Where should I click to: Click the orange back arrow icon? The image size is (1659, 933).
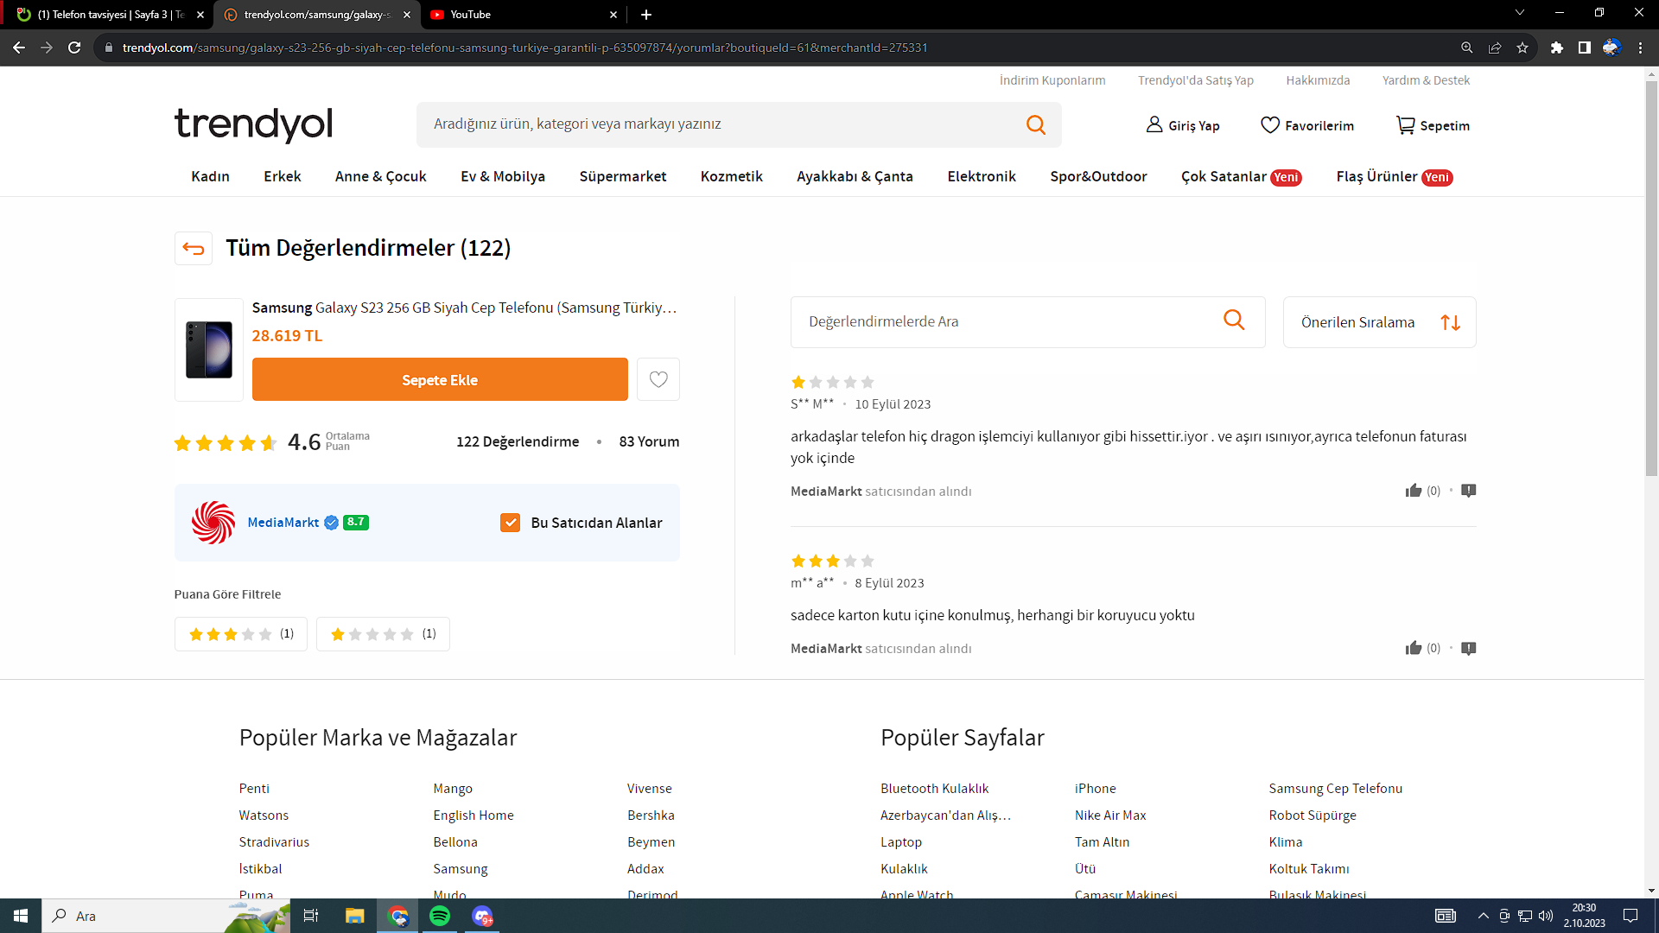(x=194, y=249)
